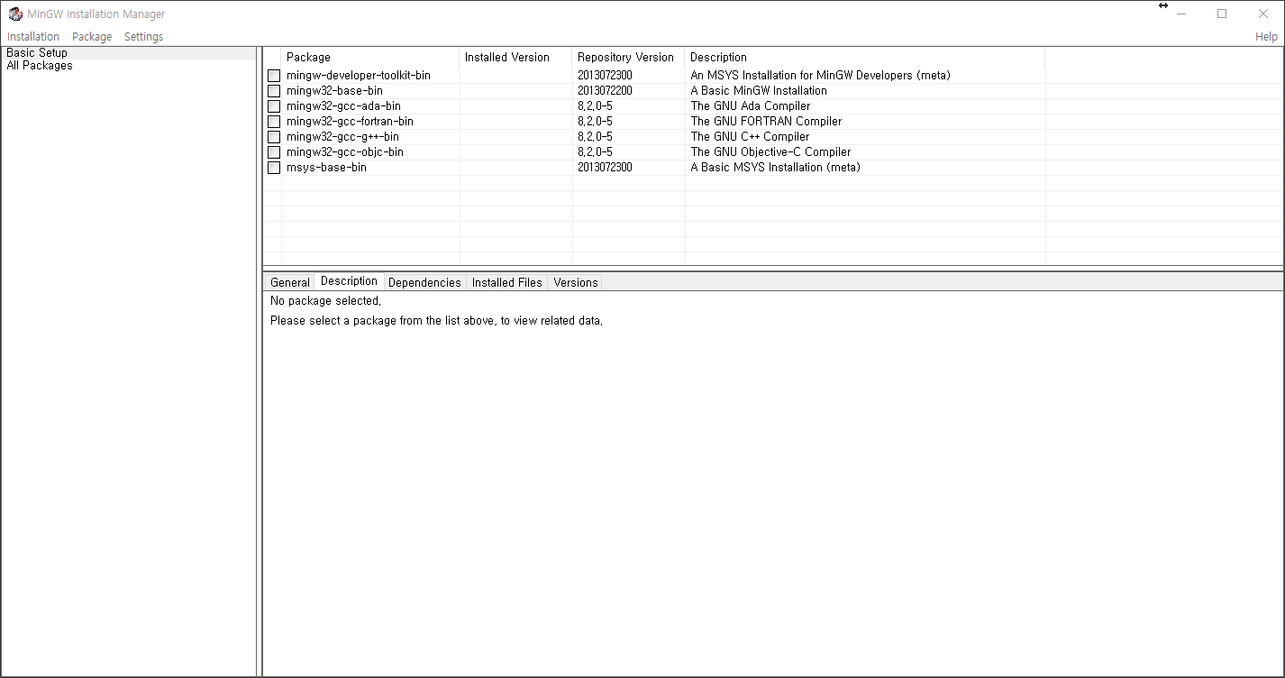
Task: Select the msys-base-bin package name
Action: pyautogui.click(x=326, y=168)
